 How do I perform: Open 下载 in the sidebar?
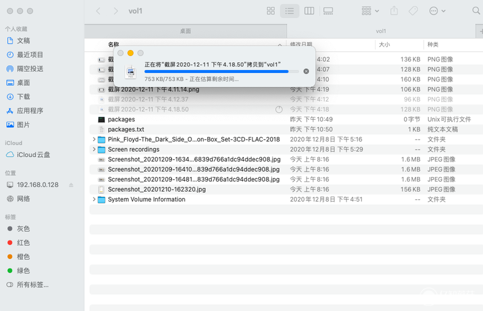pos(24,97)
